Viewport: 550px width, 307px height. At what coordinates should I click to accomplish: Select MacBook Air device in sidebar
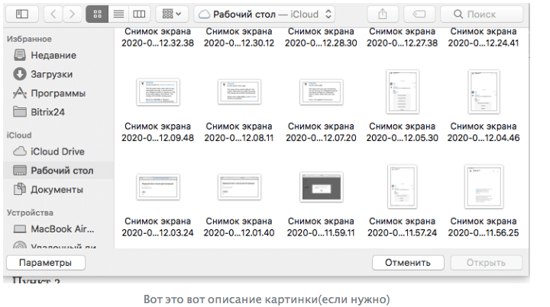click(58, 229)
